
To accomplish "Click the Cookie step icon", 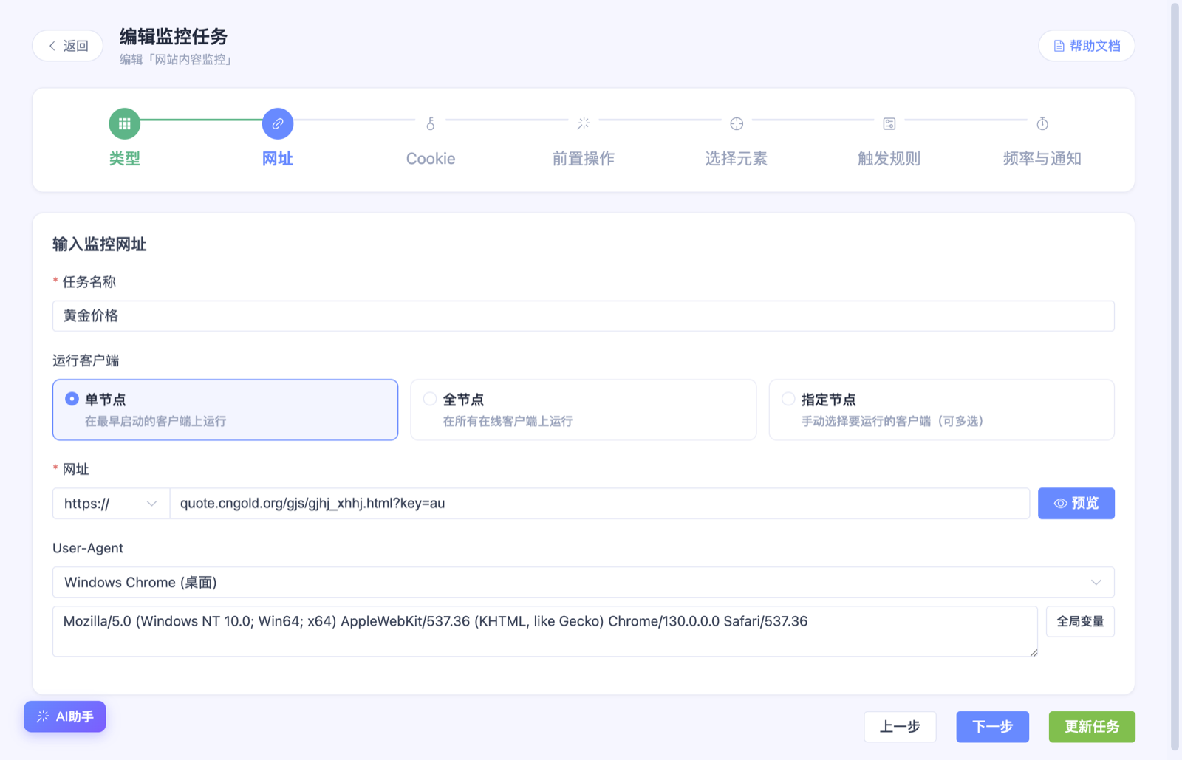I will coord(431,123).
